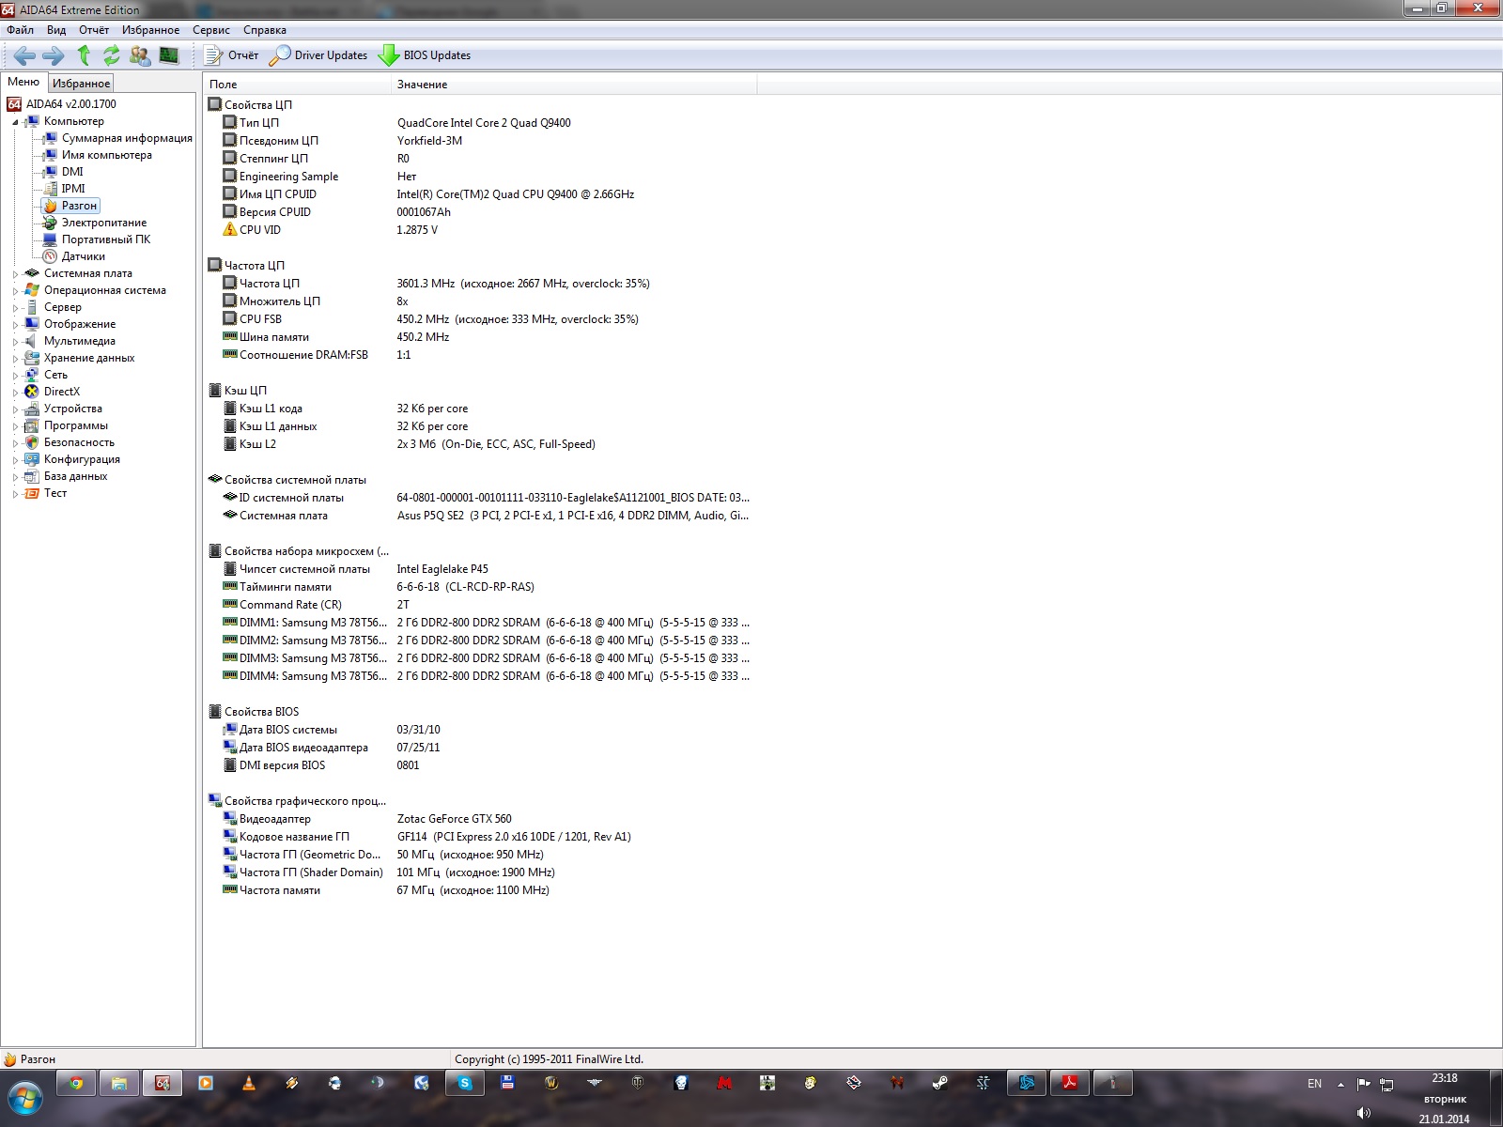Open VLC media player from the taskbar
Image resolution: width=1503 pixels, height=1127 pixels.
coord(249,1084)
